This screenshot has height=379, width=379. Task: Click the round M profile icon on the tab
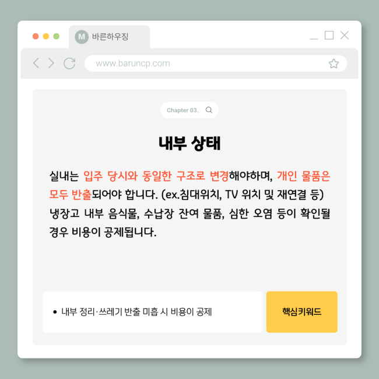(82, 37)
